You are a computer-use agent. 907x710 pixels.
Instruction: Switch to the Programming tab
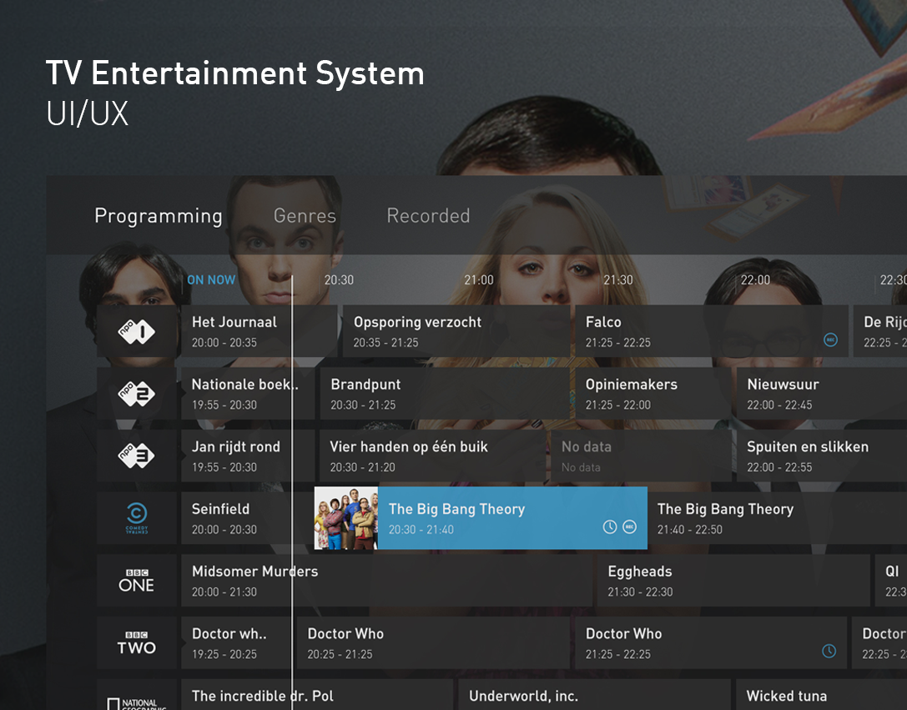(x=159, y=215)
